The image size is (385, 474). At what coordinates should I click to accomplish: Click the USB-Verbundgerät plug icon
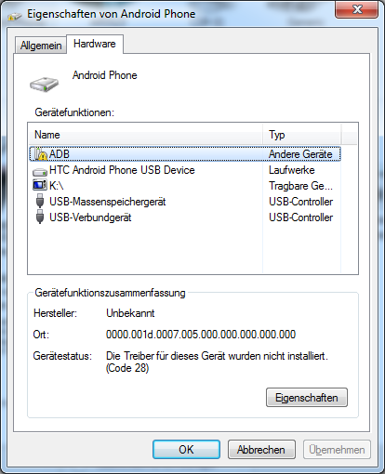click(x=40, y=217)
